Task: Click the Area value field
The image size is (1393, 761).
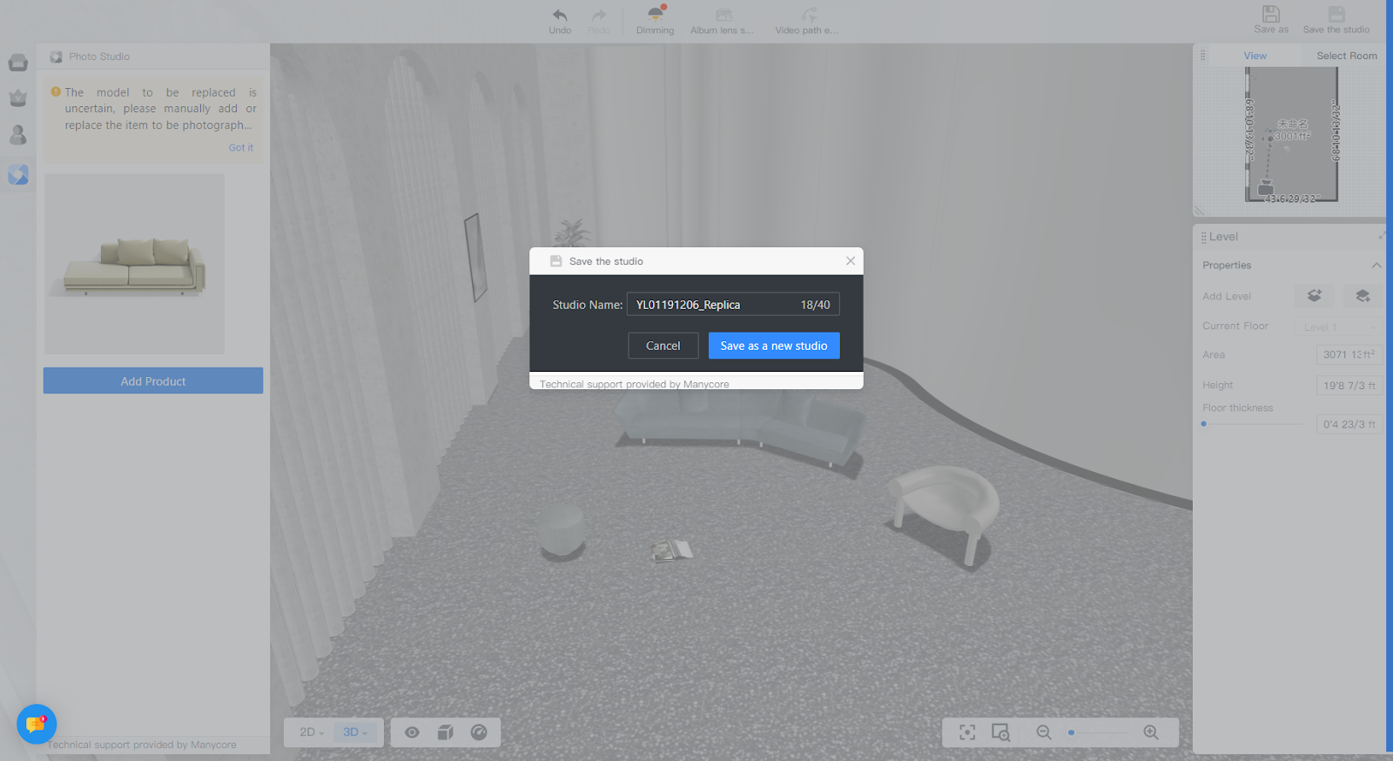Action: [1349, 354]
